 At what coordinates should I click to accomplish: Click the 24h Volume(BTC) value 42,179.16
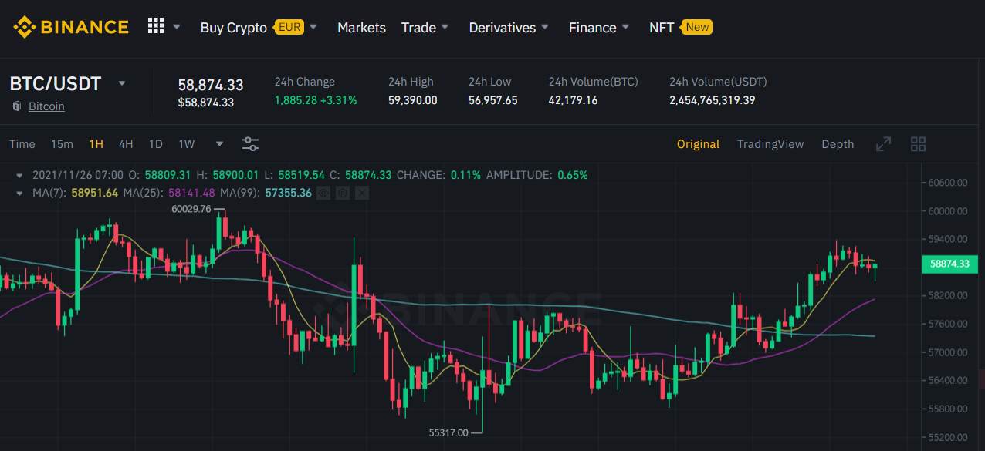pos(574,100)
